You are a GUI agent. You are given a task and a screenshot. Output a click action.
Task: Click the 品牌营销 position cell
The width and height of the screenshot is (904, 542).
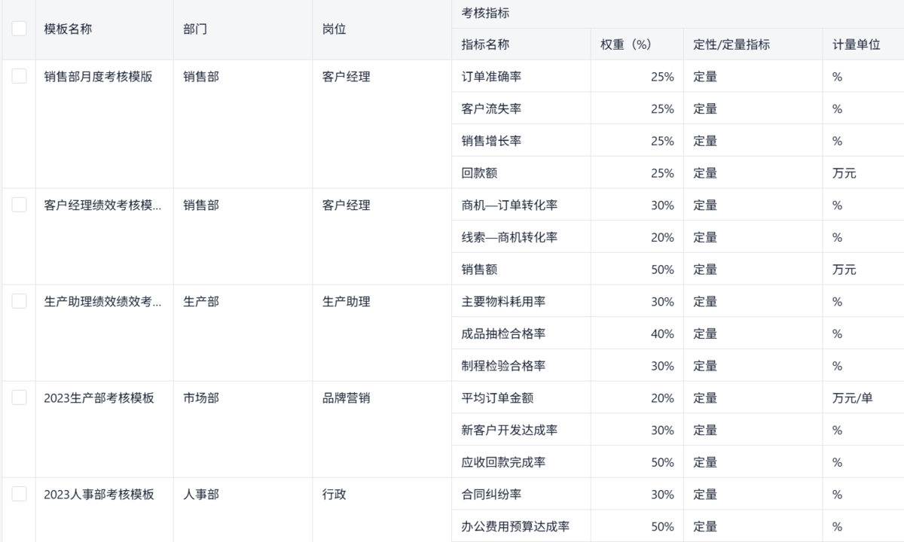pyautogui.click(x=346, y=398)
